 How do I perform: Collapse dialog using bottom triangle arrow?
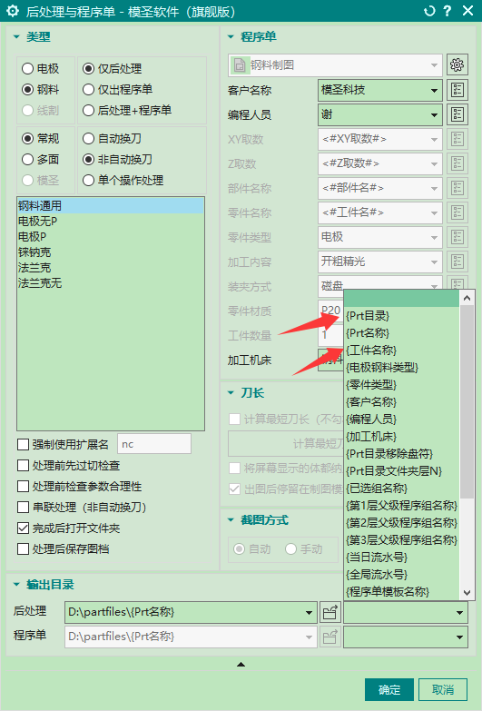click(x=241, y=665)
